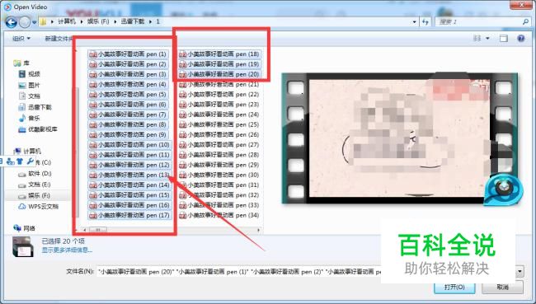Open help with the question mark icon
This screenshot has width=536, height=304.
pyautogui.click(x=521, y=39)
